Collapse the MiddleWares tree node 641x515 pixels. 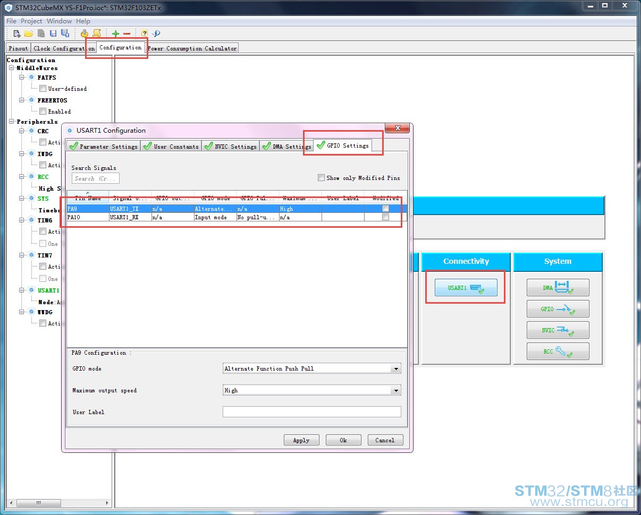(x=12, y=68)
